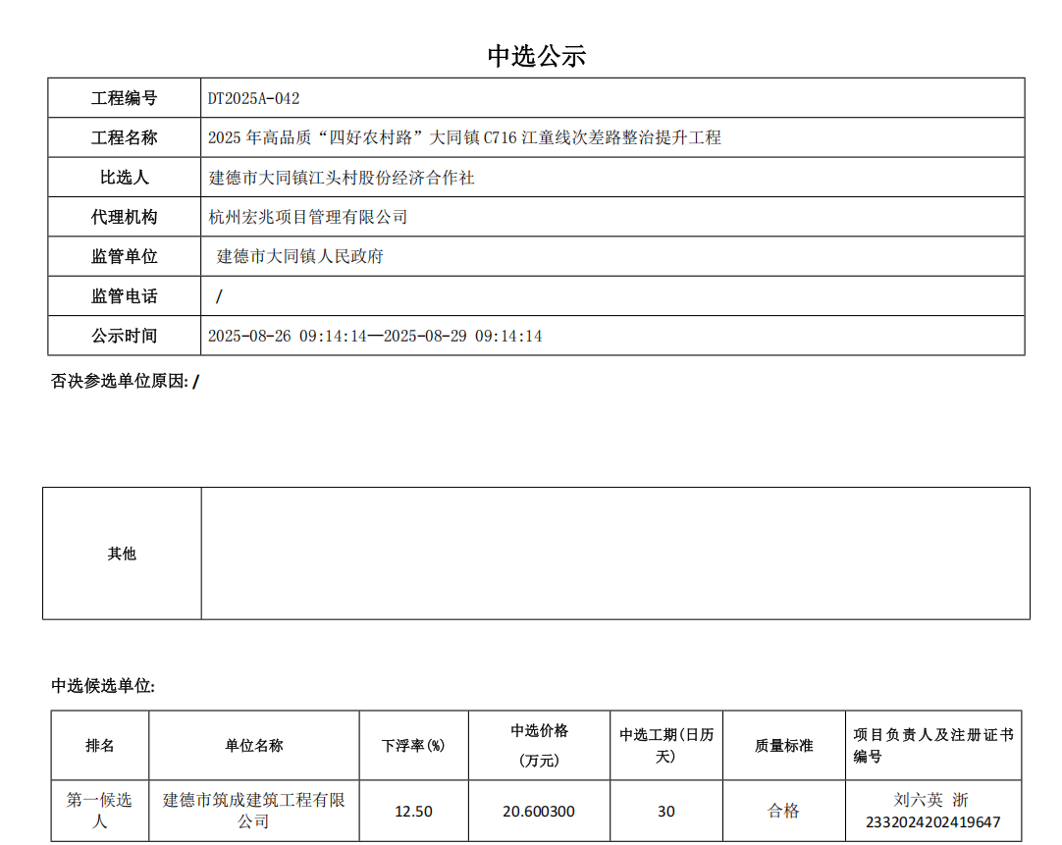Screen dimensions: 1062x845
Task: Click the 否决参选单位原因 line
Action: pos(125,381)
